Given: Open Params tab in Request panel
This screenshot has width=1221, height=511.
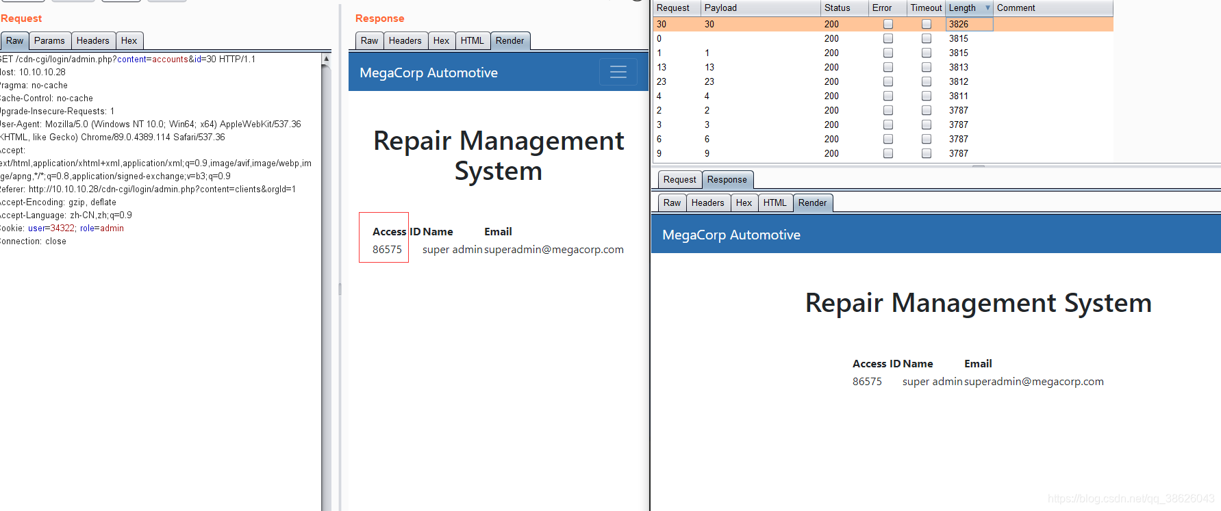Looking at the screenshot, I should [x=49, y=41].
